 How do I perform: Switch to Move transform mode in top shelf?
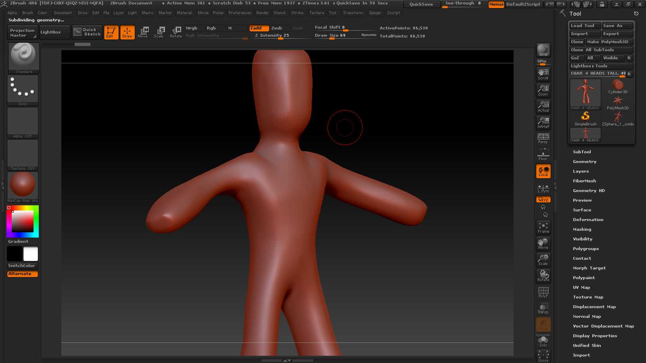coord(143,32)
